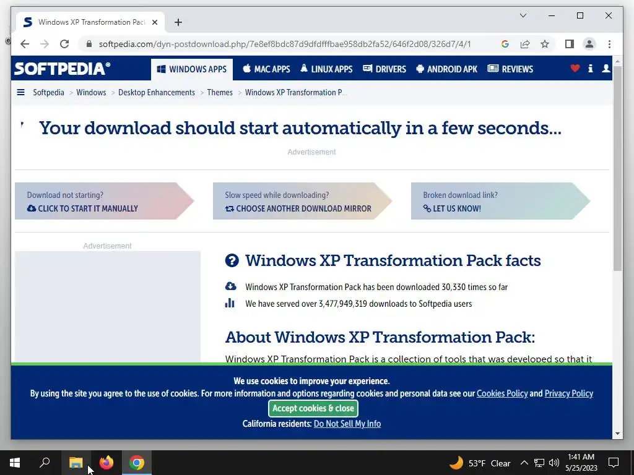Image resolution: width=634 pixels, height=475 pixels.
Task: Reload the Softpedia page
Action: click(64, 44)
